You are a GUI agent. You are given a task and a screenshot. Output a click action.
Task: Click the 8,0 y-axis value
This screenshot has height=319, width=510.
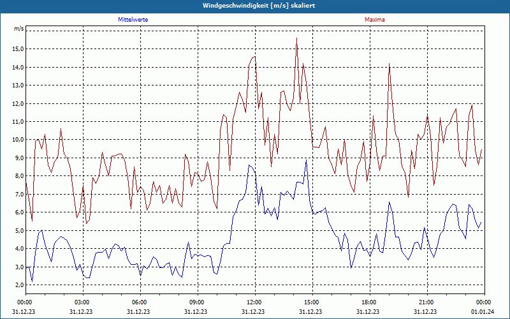[x=20, y=176]
